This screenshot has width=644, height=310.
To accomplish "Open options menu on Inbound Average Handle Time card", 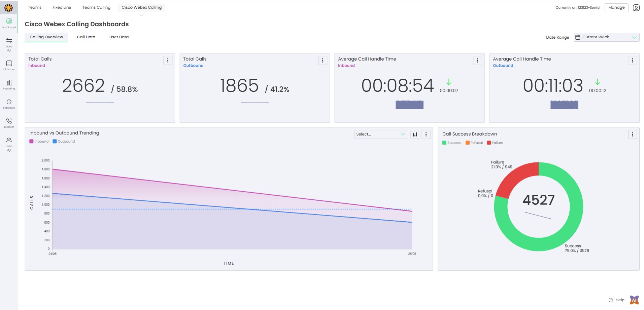I will (477, 60).
